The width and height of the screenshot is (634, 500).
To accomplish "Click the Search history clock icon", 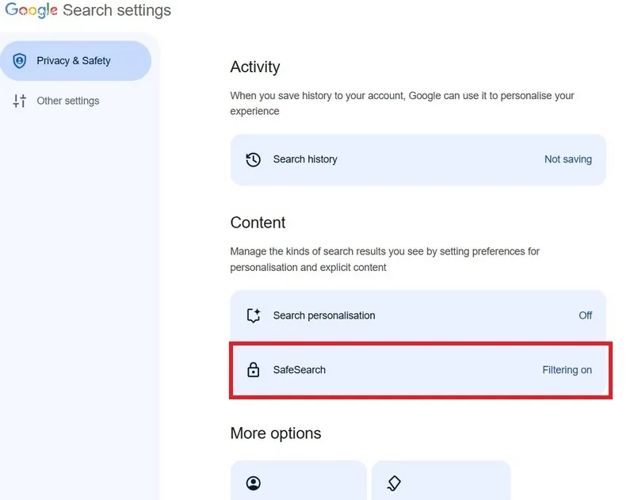I will coord(253,159).
